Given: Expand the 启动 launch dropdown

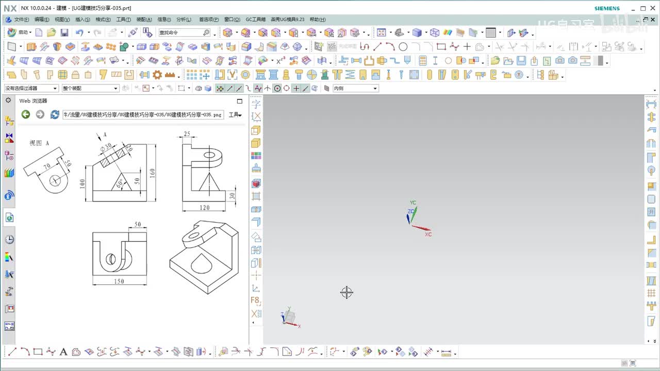Looking at the screenshot, I should 30,32.
